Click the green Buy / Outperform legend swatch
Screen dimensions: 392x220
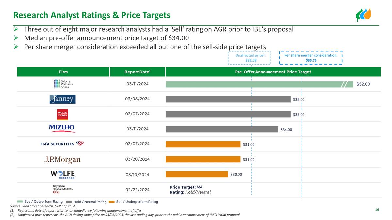20,202
